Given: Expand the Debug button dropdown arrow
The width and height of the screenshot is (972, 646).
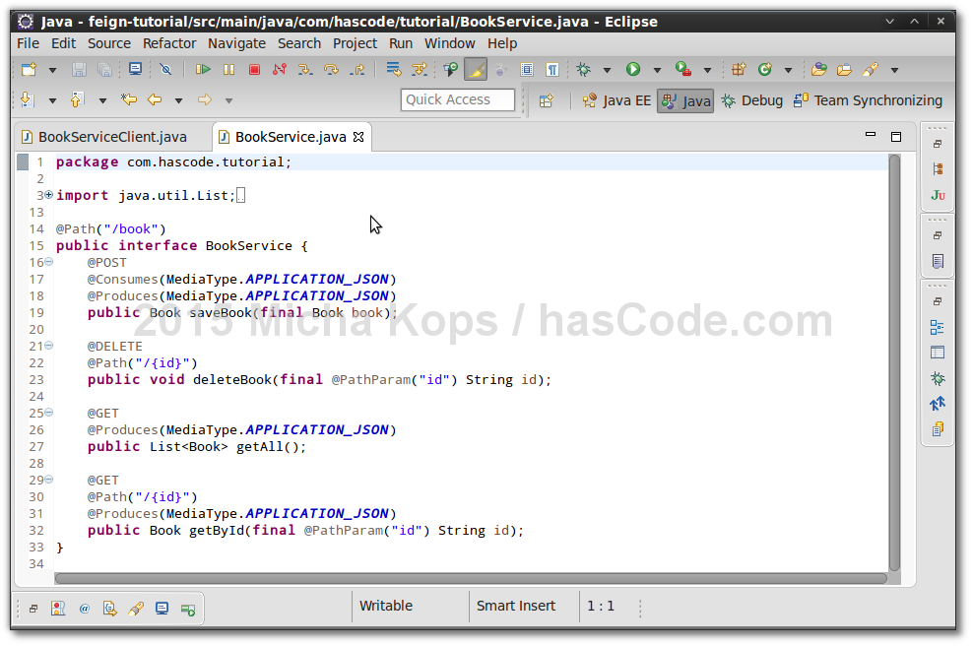Looking at the screenshot, I should 607,70.
